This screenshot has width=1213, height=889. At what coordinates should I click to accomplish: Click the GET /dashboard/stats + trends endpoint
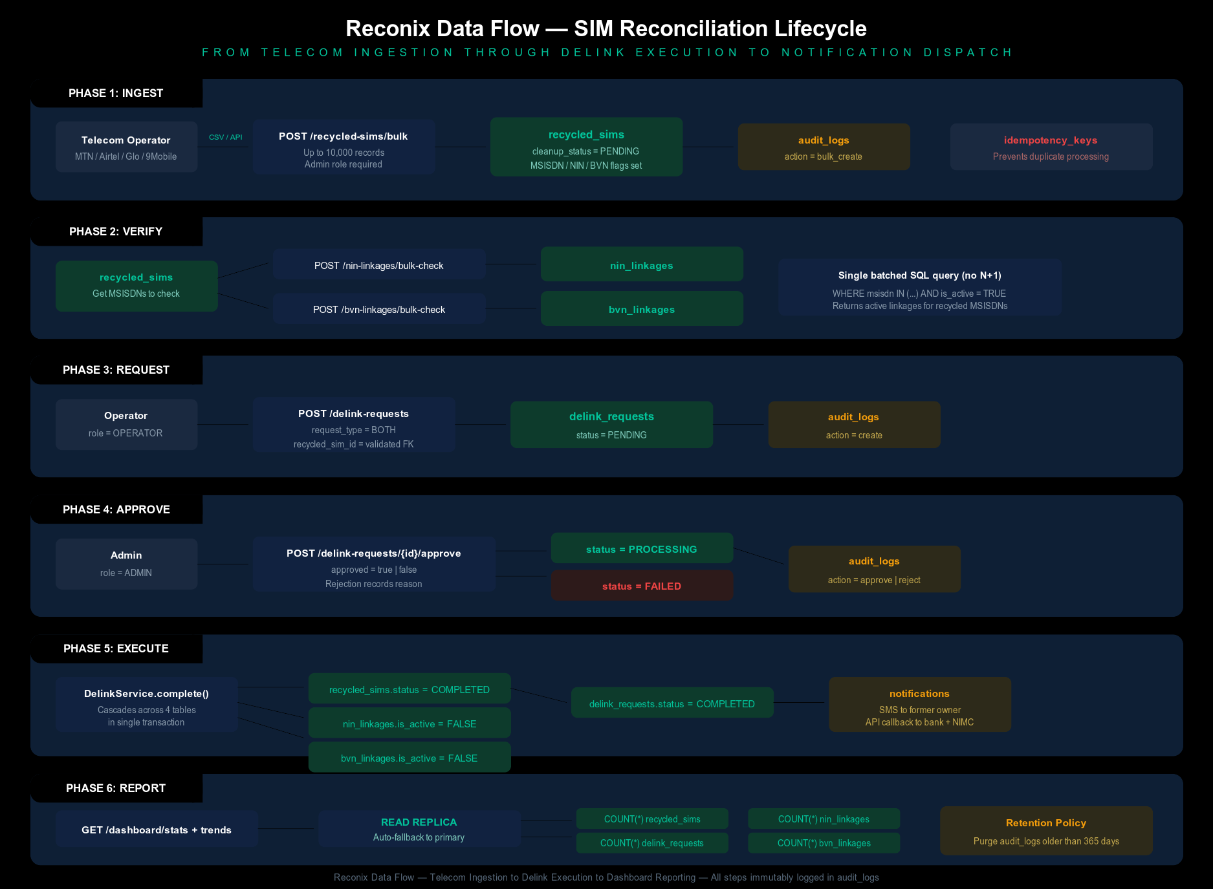pyautogui.click(x=157, y=829)
